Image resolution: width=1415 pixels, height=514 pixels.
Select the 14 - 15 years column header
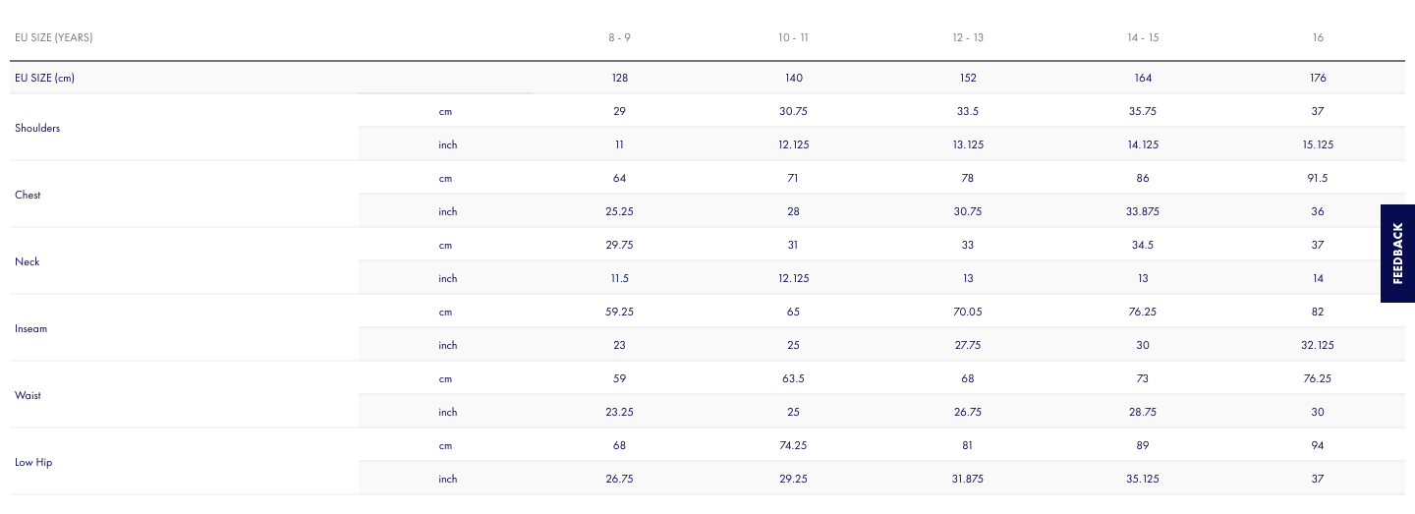pos(1143,37)
